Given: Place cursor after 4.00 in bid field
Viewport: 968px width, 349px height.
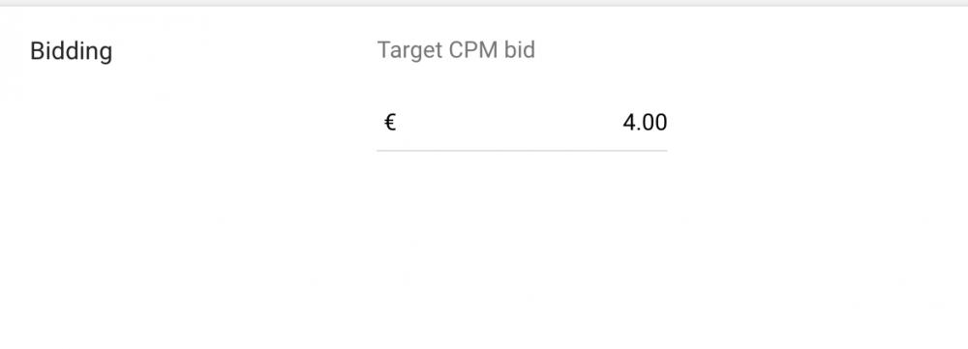Looking at the screenshot, I should pyautogui.click(x=667, y=123).
